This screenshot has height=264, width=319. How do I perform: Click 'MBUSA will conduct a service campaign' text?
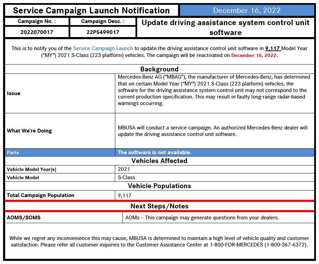coord(213,131)
